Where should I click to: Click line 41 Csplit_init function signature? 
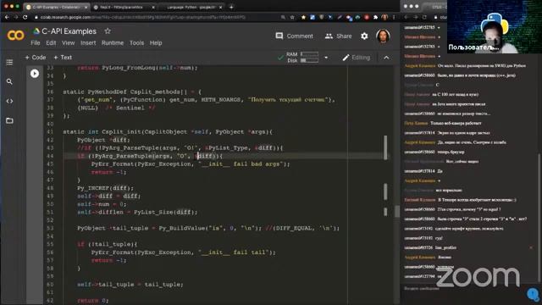click(x=168, y=132)
